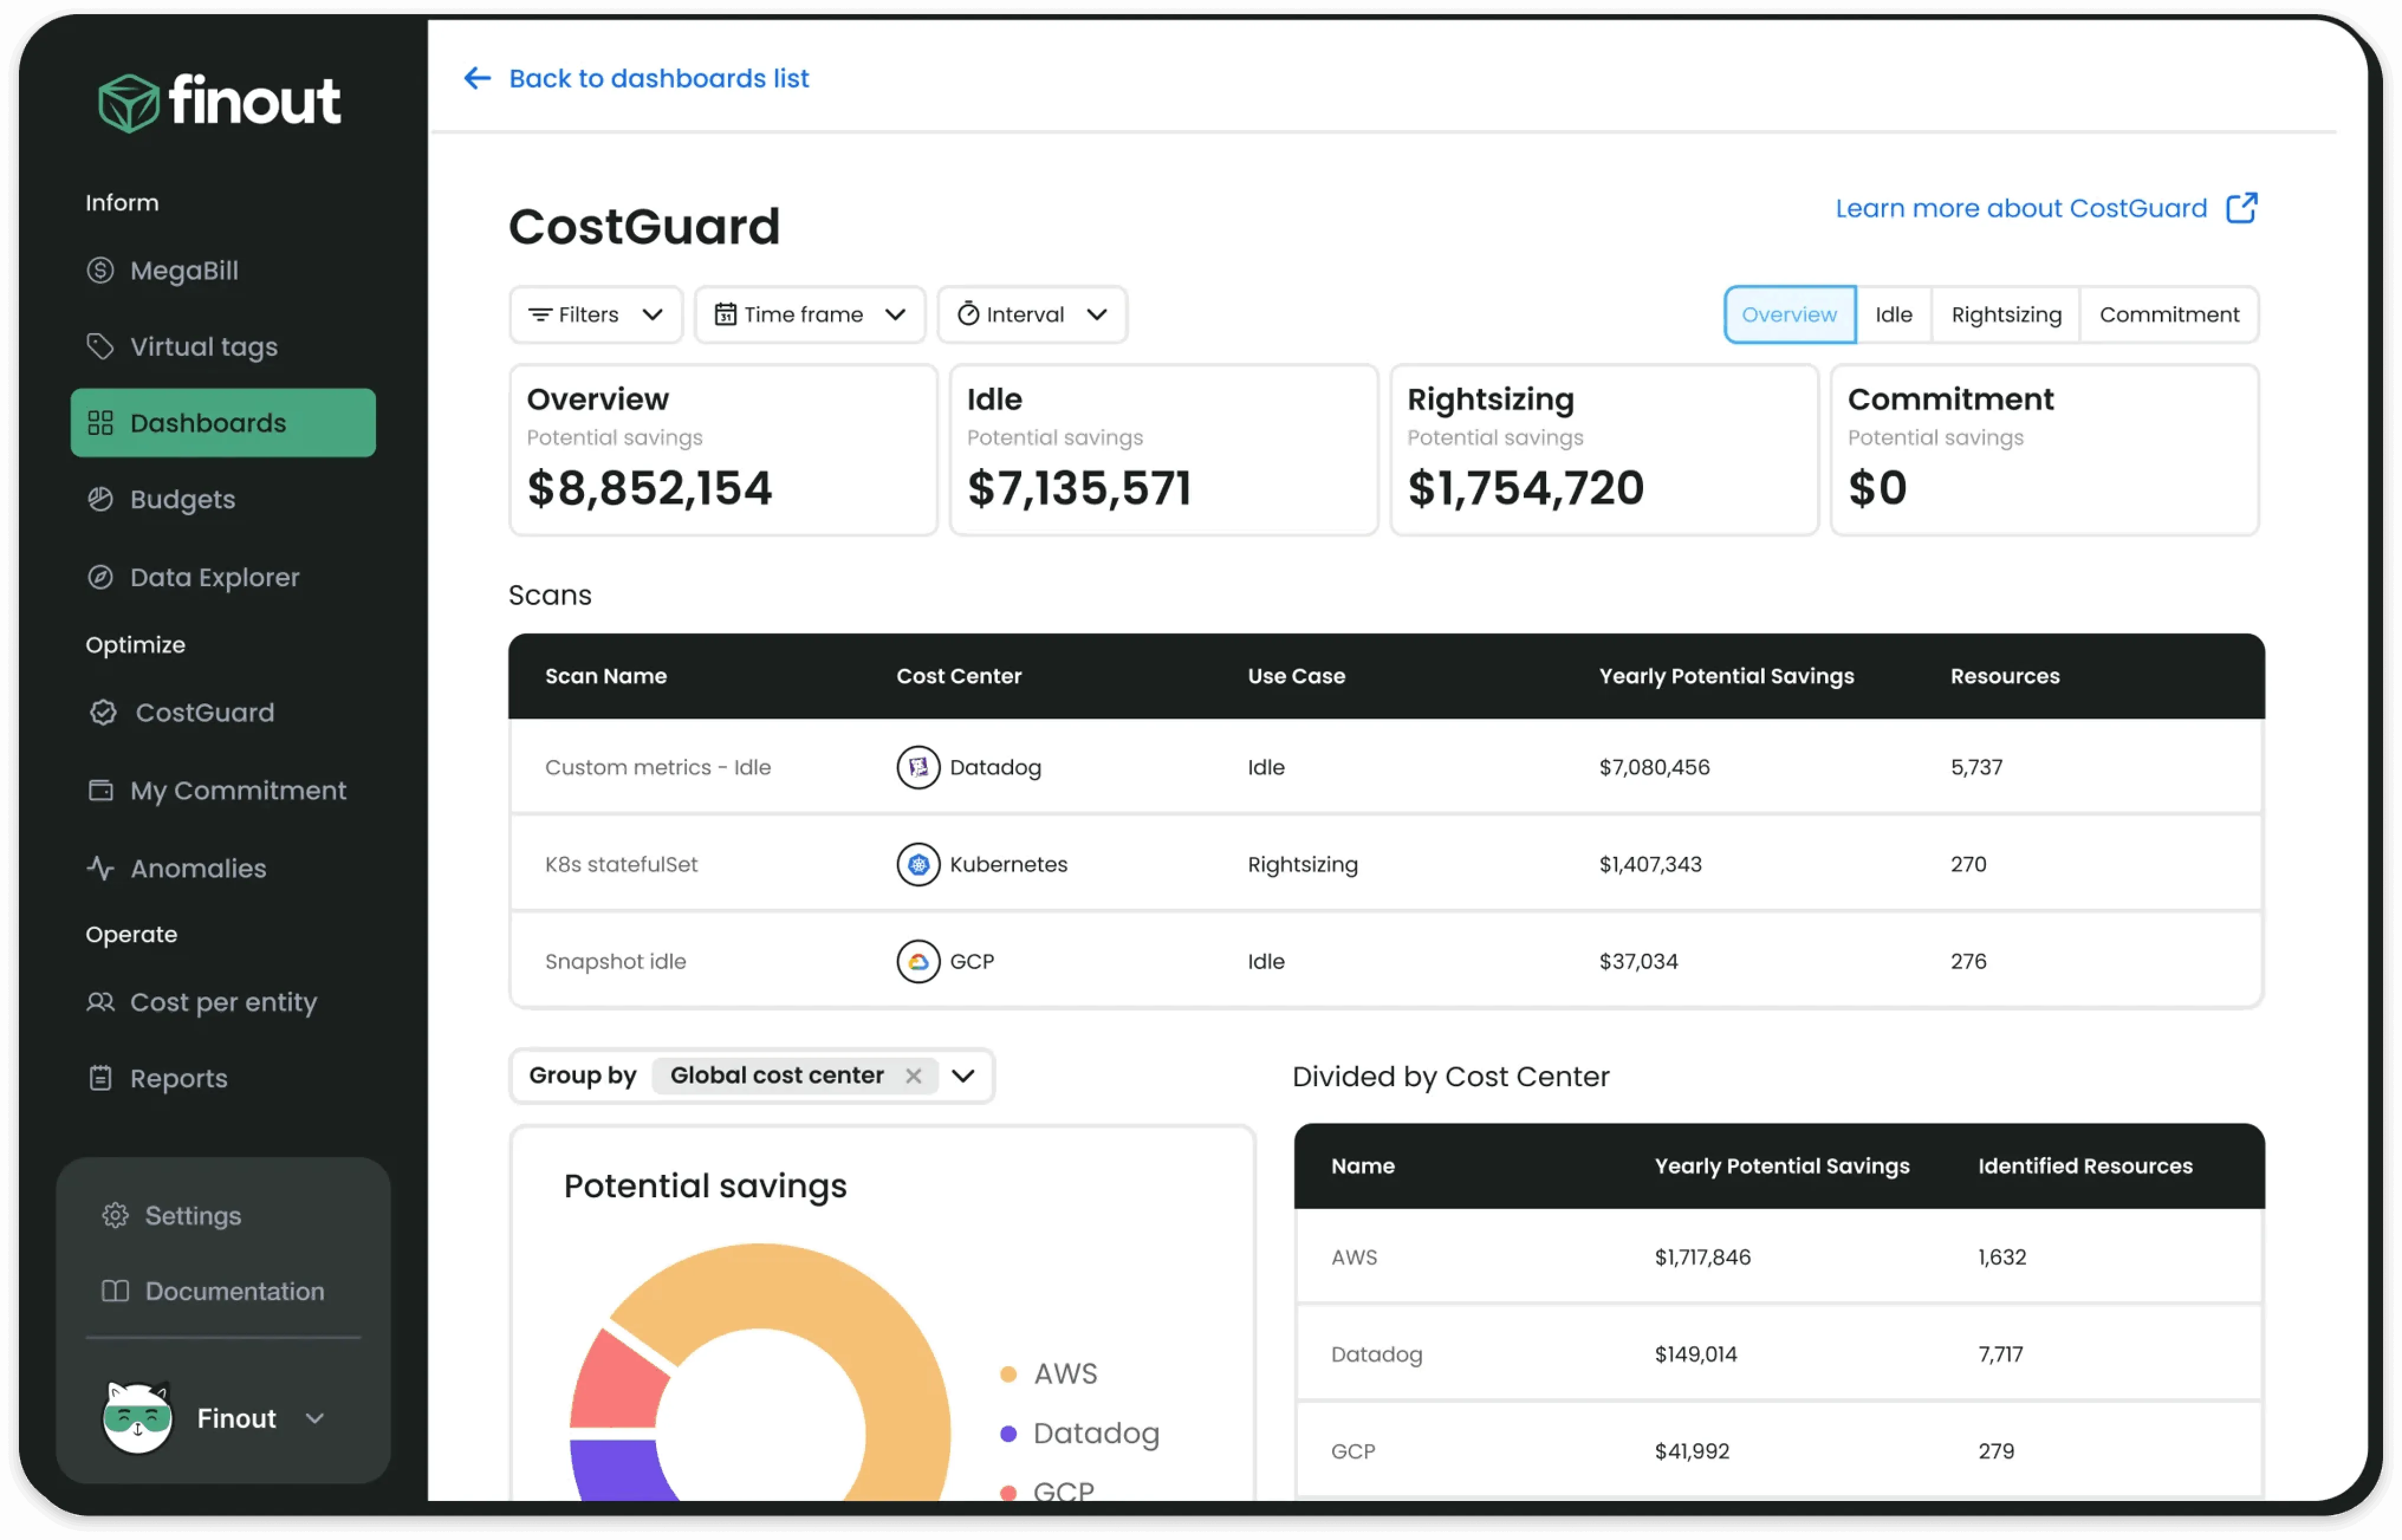2402x1540 pixels.
Task: Click the back arrow icon
Action: [x=477, y=78]
